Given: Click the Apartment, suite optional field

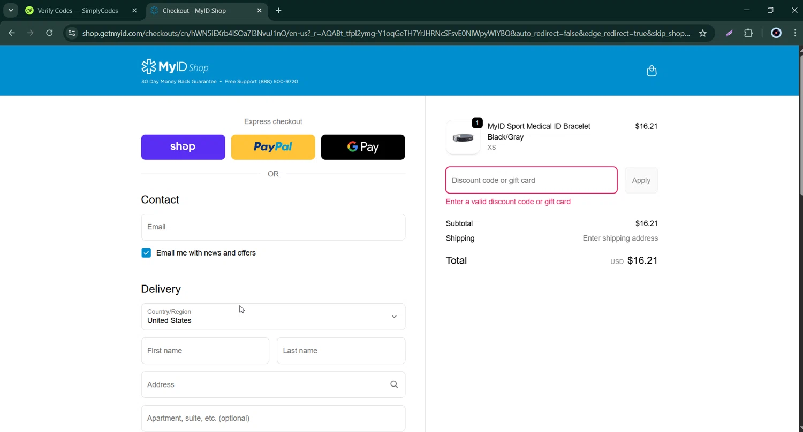Looking at the screenshot, I should (273, 418).
